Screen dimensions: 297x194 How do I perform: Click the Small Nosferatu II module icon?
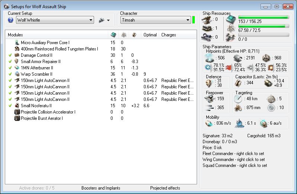17,105
